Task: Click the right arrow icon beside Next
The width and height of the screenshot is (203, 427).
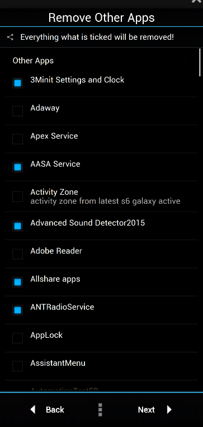Action: pos(169,409)
